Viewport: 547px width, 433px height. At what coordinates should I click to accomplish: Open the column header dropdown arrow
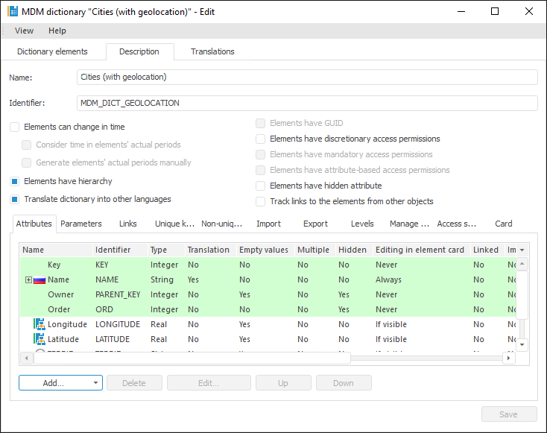[x=522, y=250]
